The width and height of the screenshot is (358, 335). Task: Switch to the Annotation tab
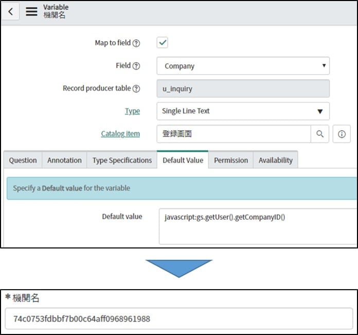click(x=64, y=161)
